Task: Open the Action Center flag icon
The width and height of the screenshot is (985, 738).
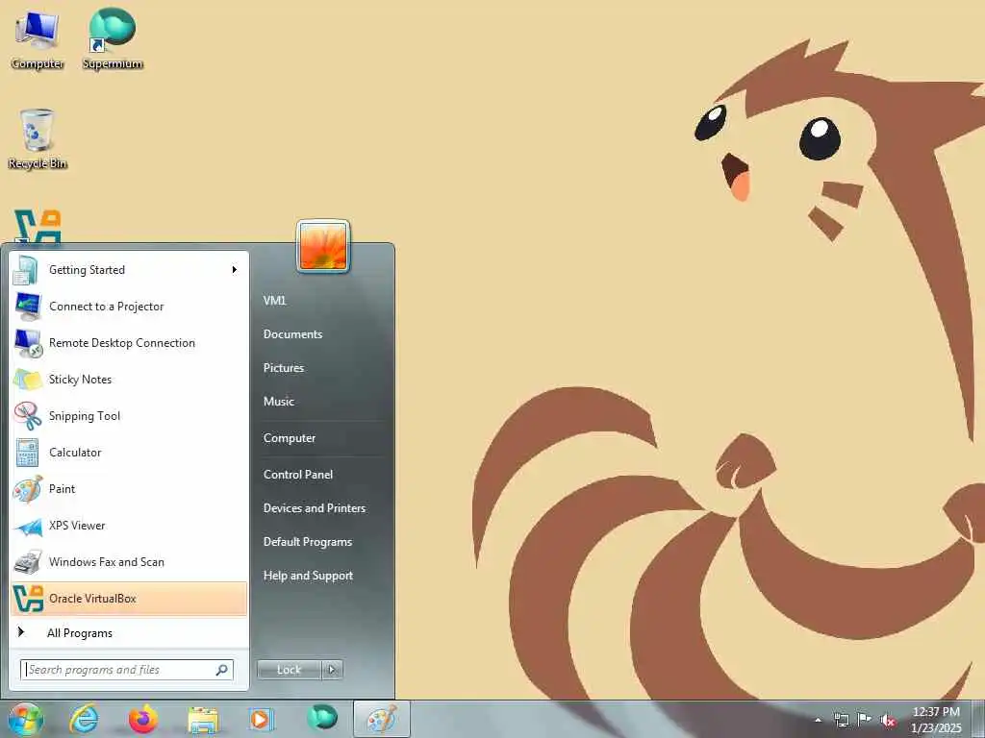Action: click(865, 720)
